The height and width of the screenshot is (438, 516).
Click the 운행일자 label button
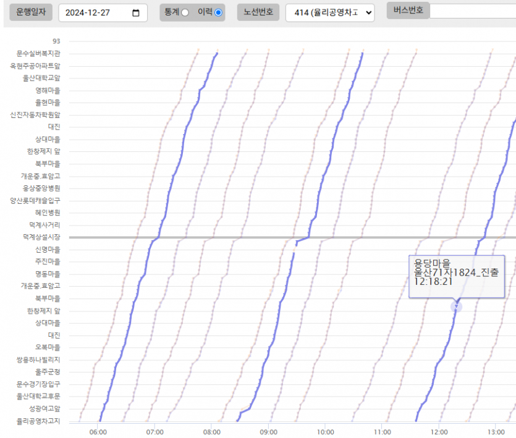pos(30,12)
